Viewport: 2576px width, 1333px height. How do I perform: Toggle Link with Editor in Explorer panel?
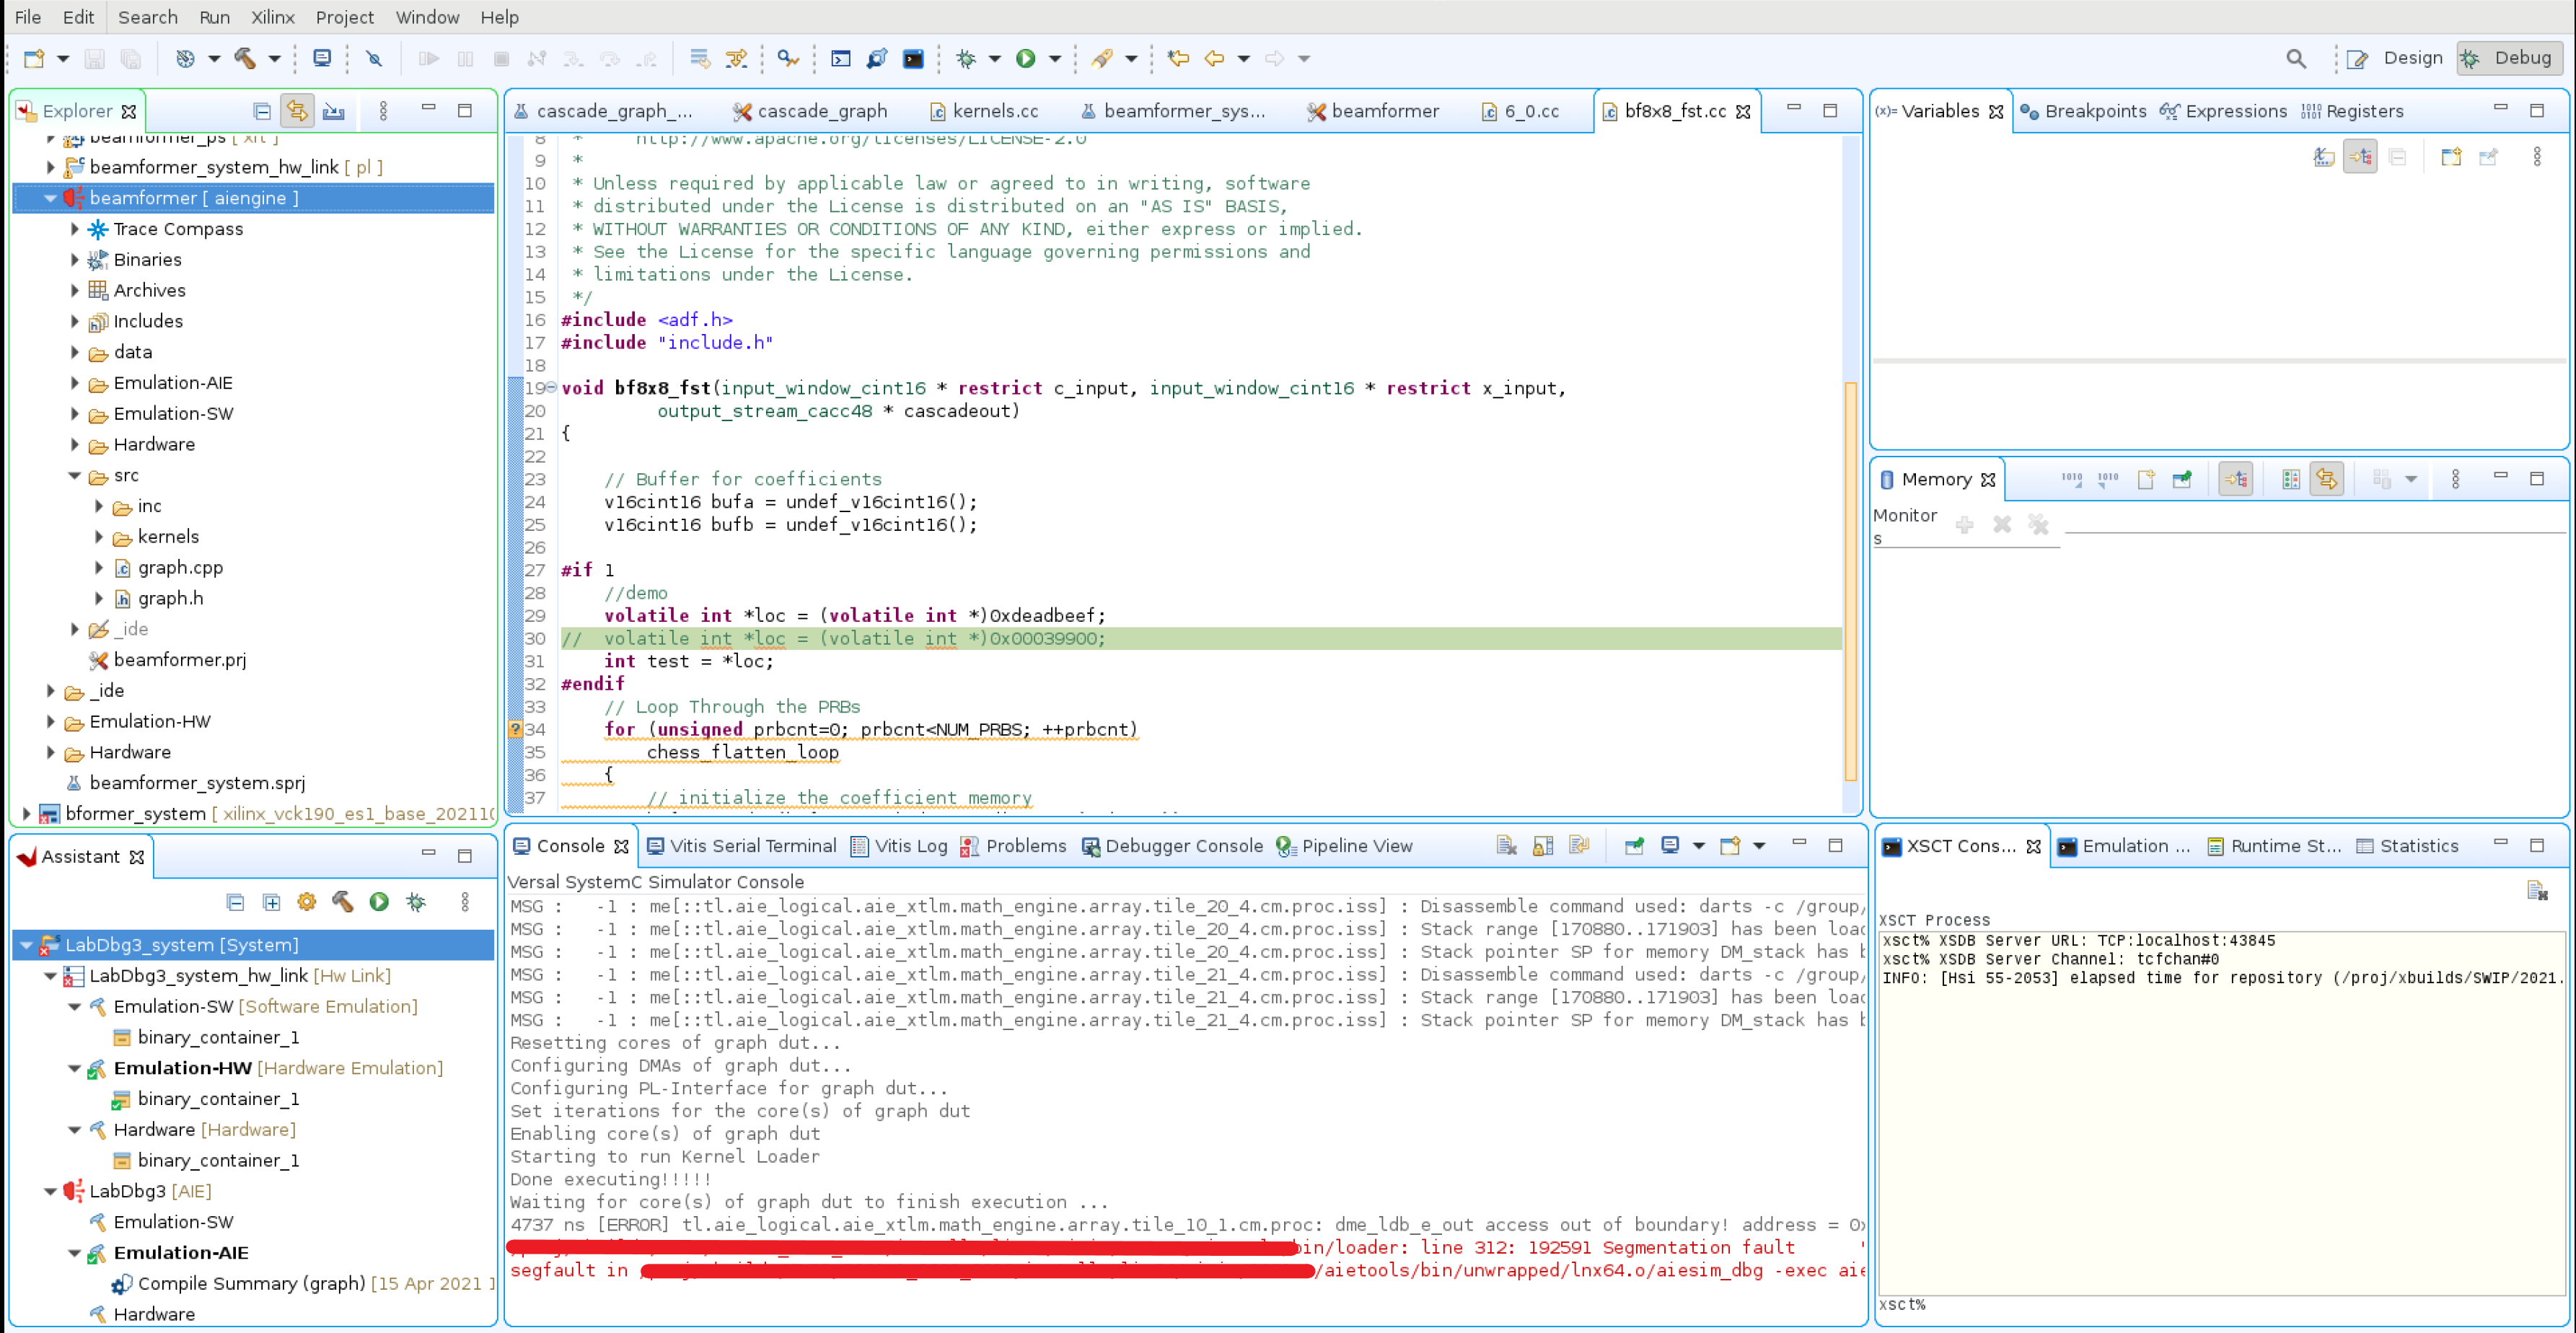297,111
